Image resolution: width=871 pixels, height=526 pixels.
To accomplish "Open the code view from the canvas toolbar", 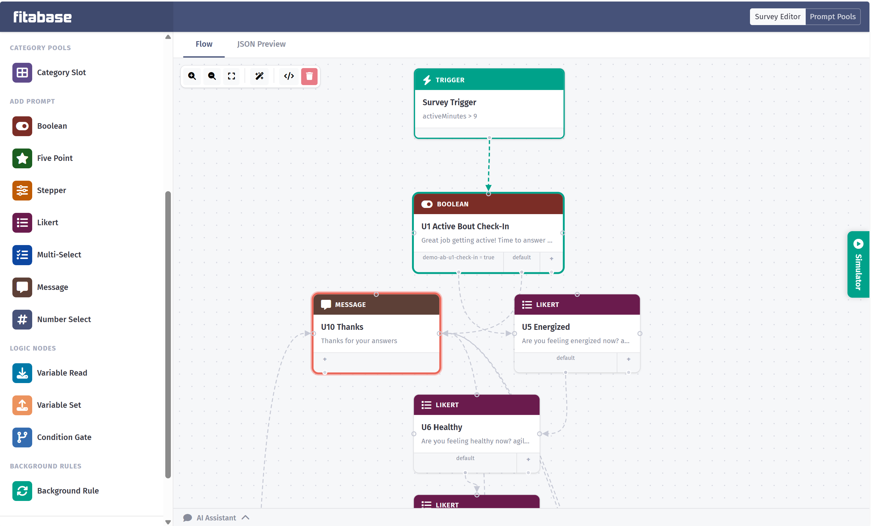I will click(x=288, y=76).
